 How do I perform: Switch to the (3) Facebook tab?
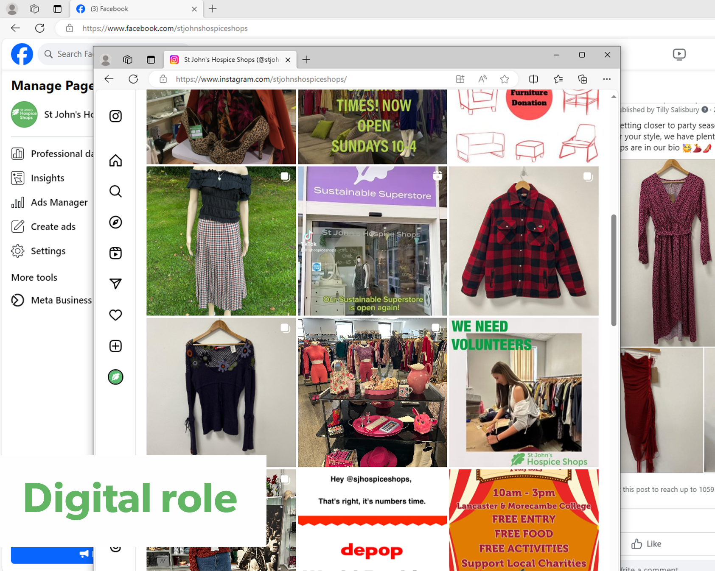tap(137, 9)
